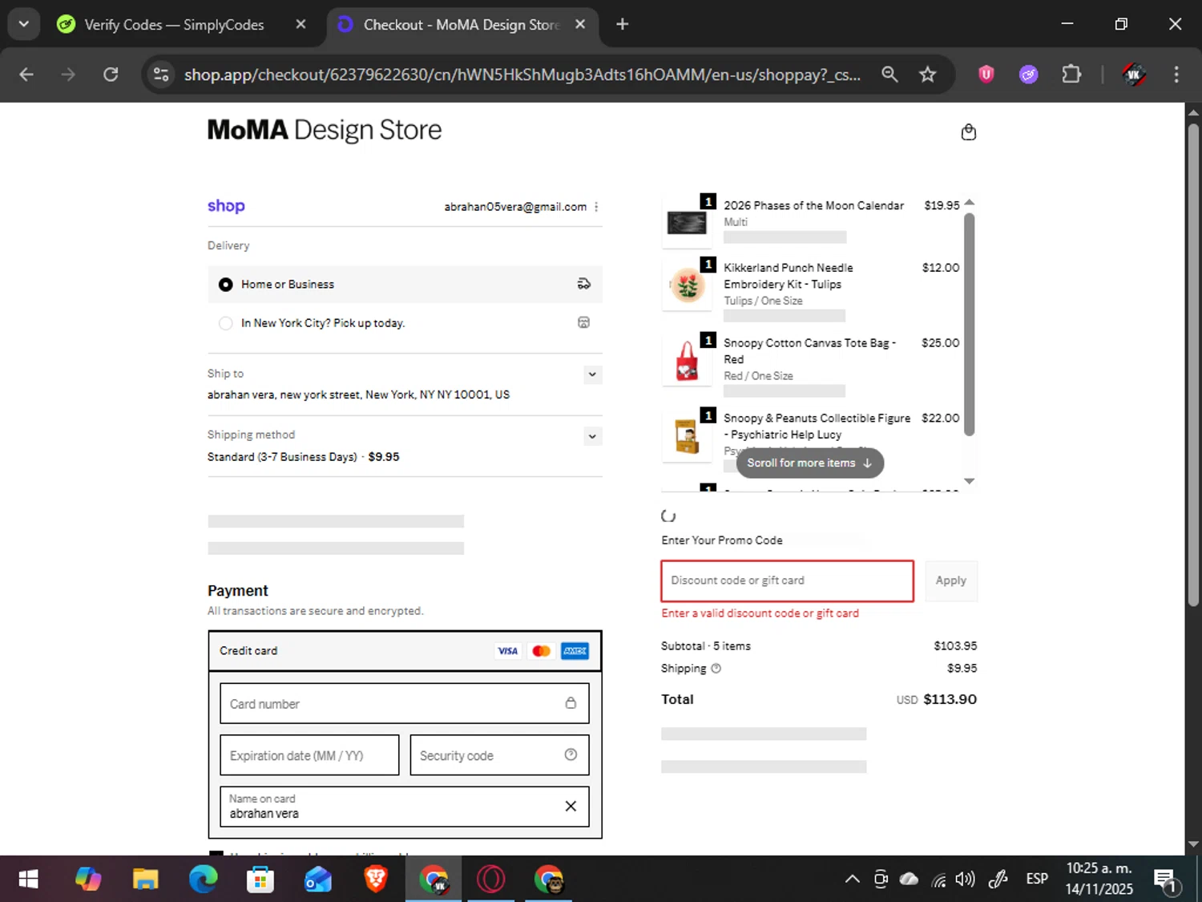
Task: Click the card number lock icon
Action: coord(571,703)
